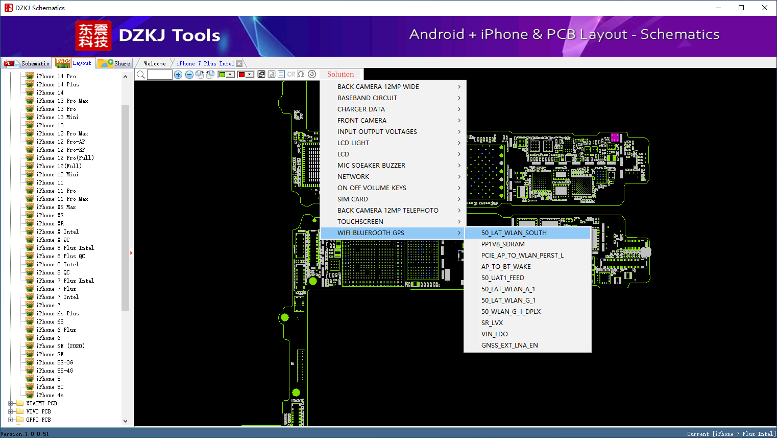This screenshot has height=438, width=777.
Task: Click the DZKJ logo in the banner
Action: click(93, 36)
